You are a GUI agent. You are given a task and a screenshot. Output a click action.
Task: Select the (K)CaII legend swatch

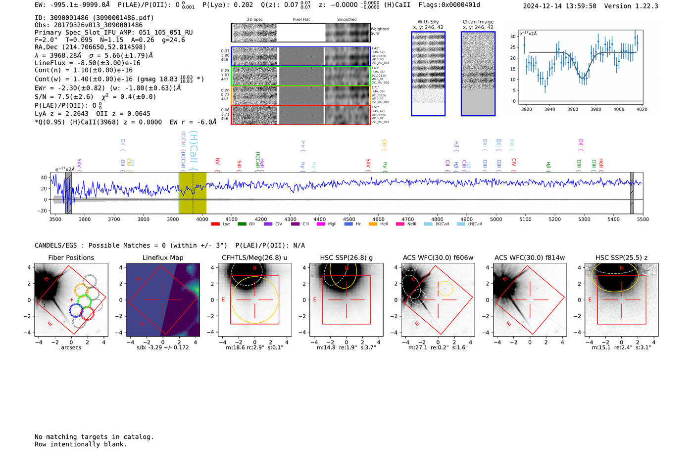428,224
